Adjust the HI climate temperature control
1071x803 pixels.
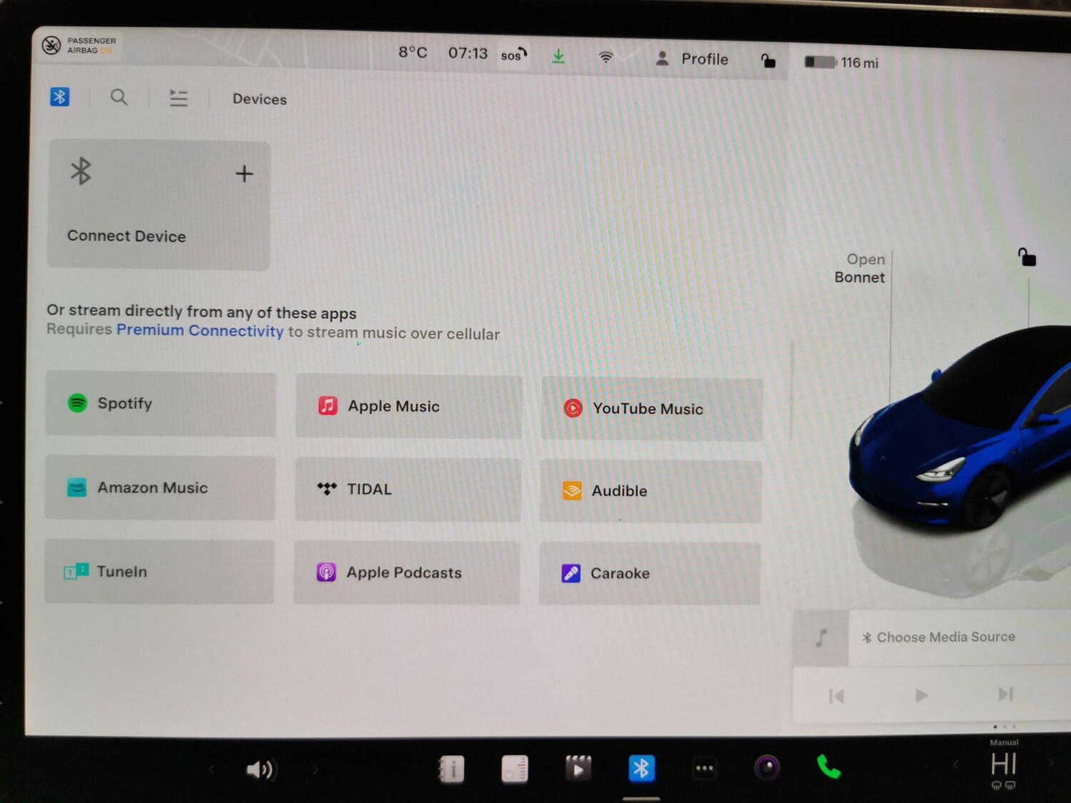pos(1004,764)
